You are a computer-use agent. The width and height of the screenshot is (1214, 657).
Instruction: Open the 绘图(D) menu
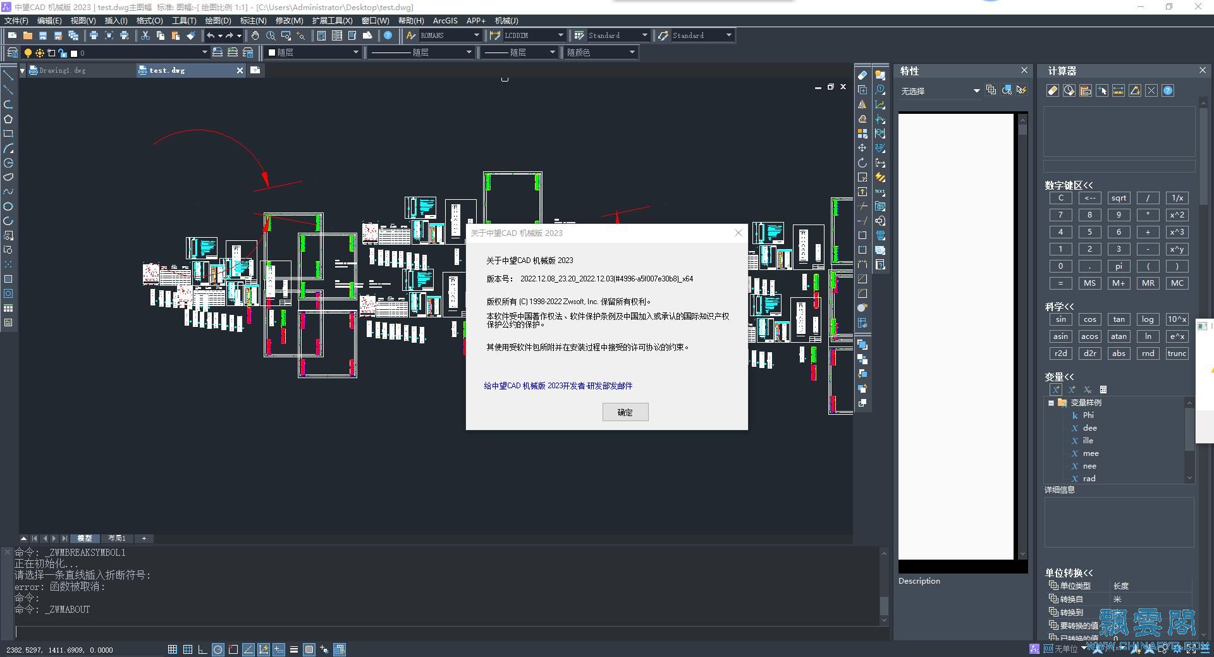(218, 21)
